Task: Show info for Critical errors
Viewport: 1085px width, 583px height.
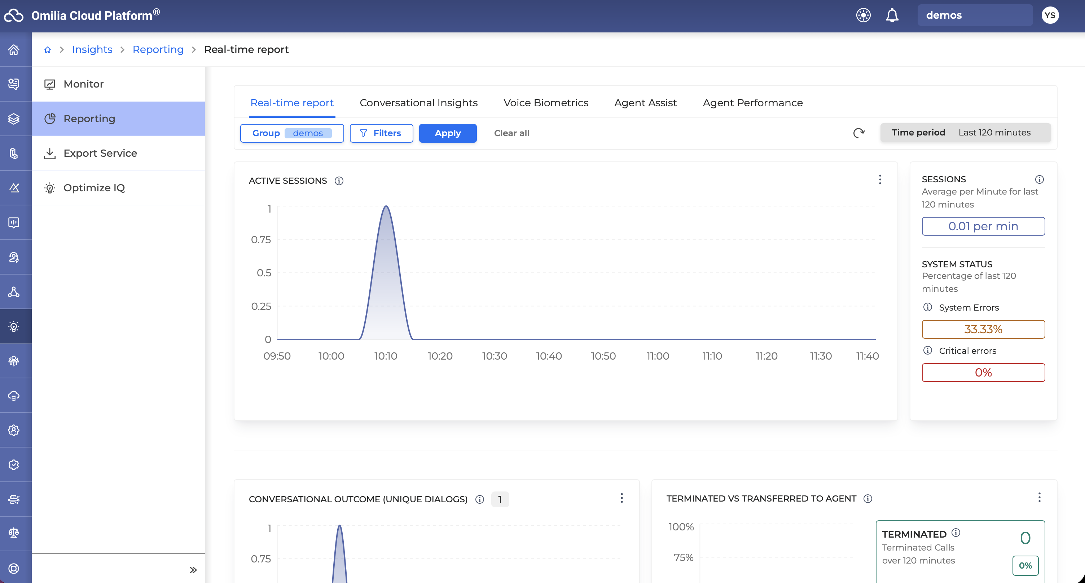Action: tap(927, 350)
